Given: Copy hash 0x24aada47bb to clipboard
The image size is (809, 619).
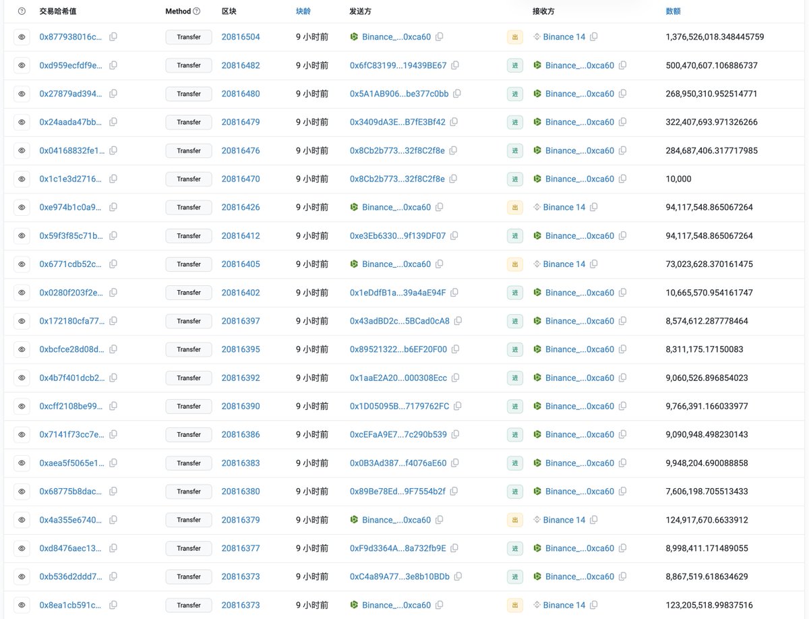Looking at the screenshot, I should tap(113, 122).
